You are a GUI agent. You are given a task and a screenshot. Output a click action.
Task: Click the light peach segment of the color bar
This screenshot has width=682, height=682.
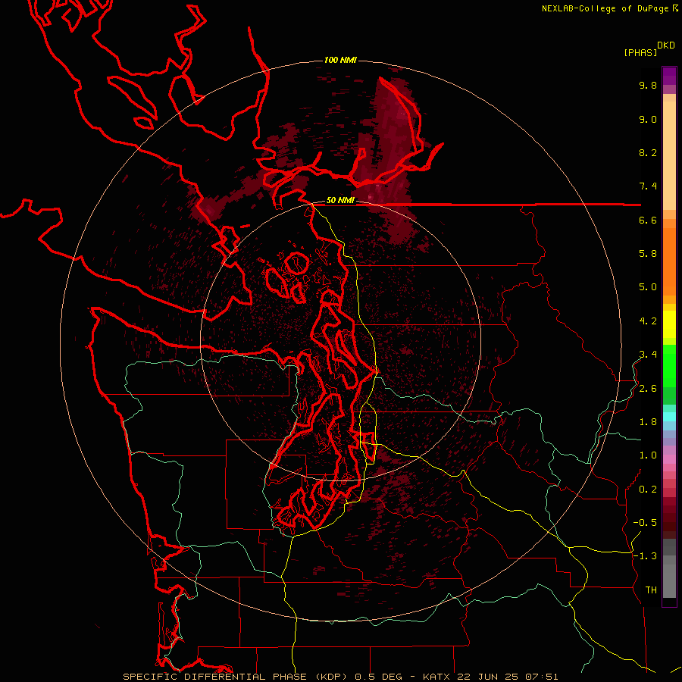point(669,155)
